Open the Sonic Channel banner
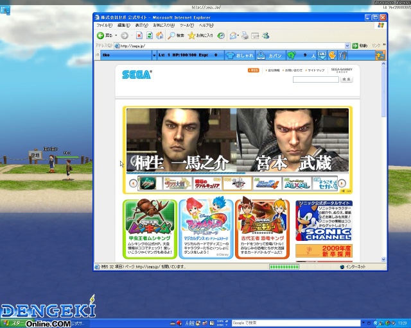Viewport: 411px width, 328px height. click(324, 221)
